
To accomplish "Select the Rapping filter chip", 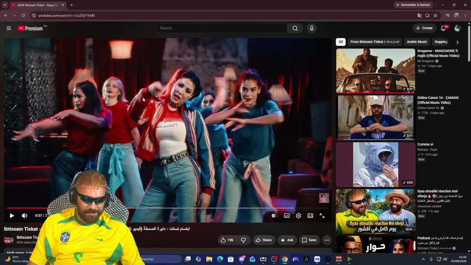I will (441, 42).
